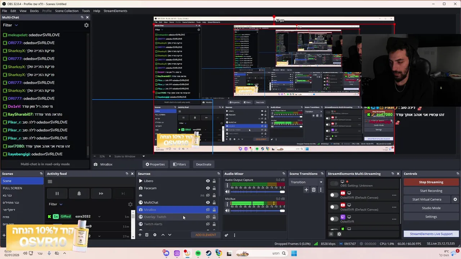Image resolution: width=461 pixels, height=259 pixels.
Task: Open Spotify from the Windows taskbar
Action: tap(198, 254)
